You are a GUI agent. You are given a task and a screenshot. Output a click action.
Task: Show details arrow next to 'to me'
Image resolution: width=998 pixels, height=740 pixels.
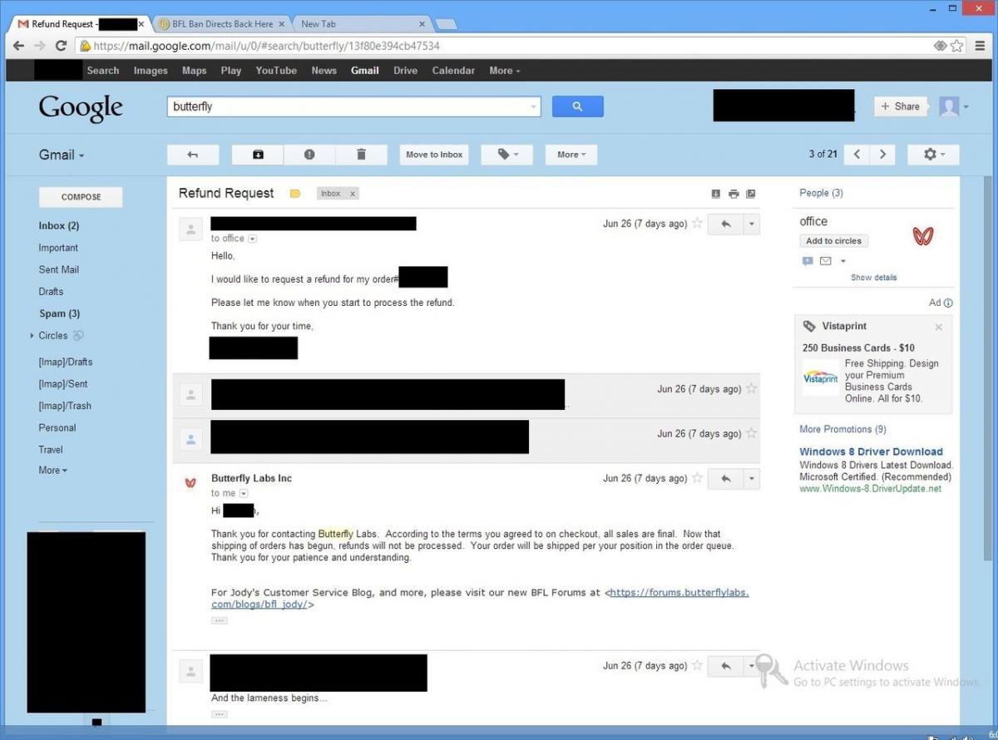tap(243, 493)
